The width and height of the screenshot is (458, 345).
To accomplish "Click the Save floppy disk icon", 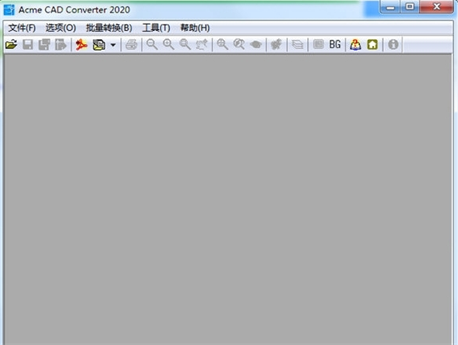I will (x=27, y=45).
